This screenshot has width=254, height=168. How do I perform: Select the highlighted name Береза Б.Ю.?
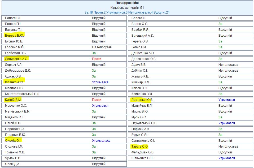(x=15, y=36)
